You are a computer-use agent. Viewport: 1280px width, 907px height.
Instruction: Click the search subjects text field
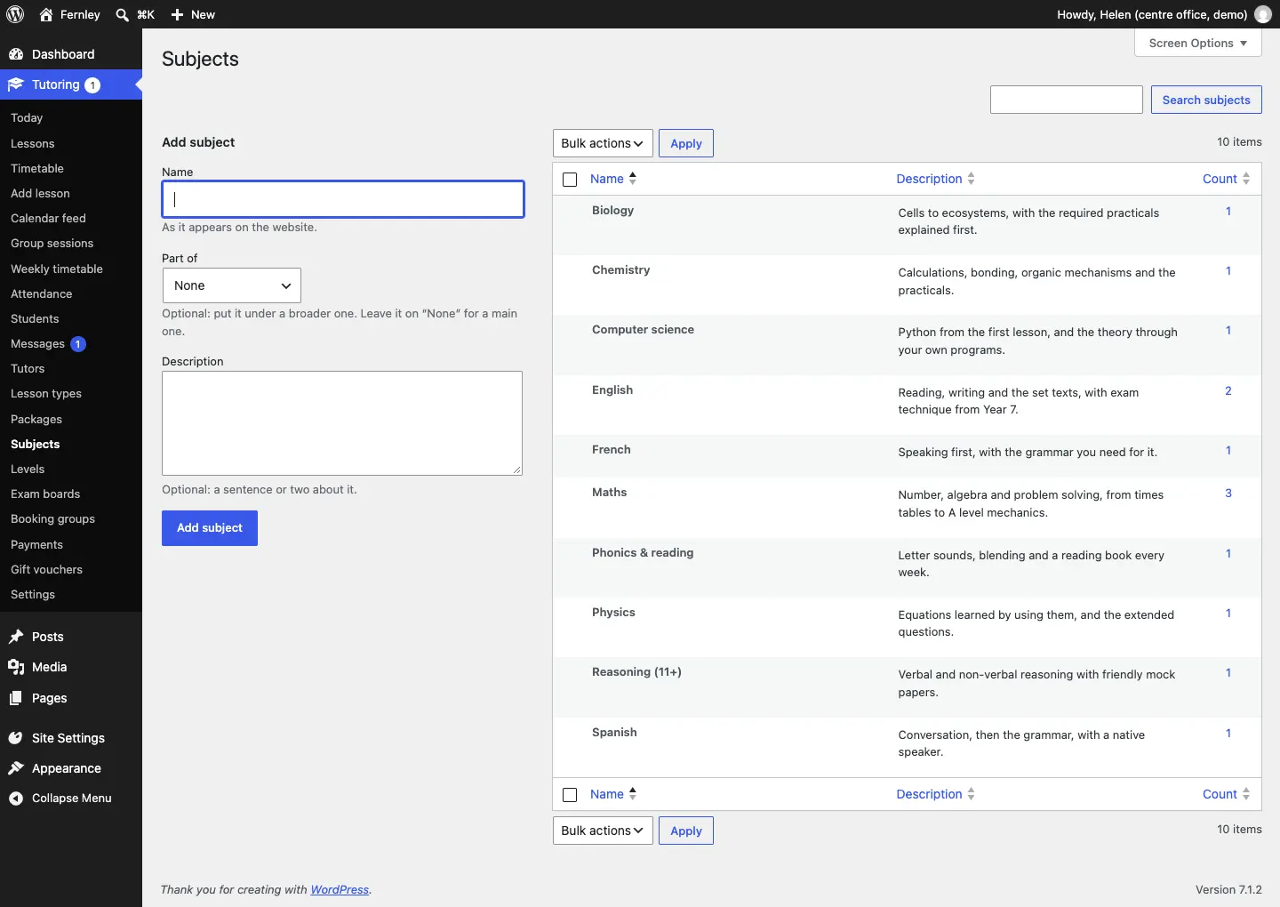click(x=1067, y=100)
